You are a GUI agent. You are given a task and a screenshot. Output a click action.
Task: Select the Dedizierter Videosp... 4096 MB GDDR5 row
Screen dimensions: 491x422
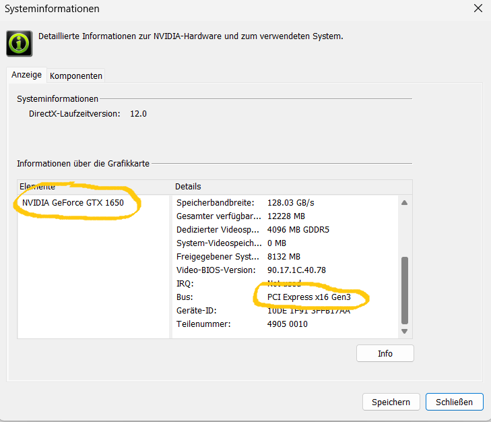click(x=286, y=230)
